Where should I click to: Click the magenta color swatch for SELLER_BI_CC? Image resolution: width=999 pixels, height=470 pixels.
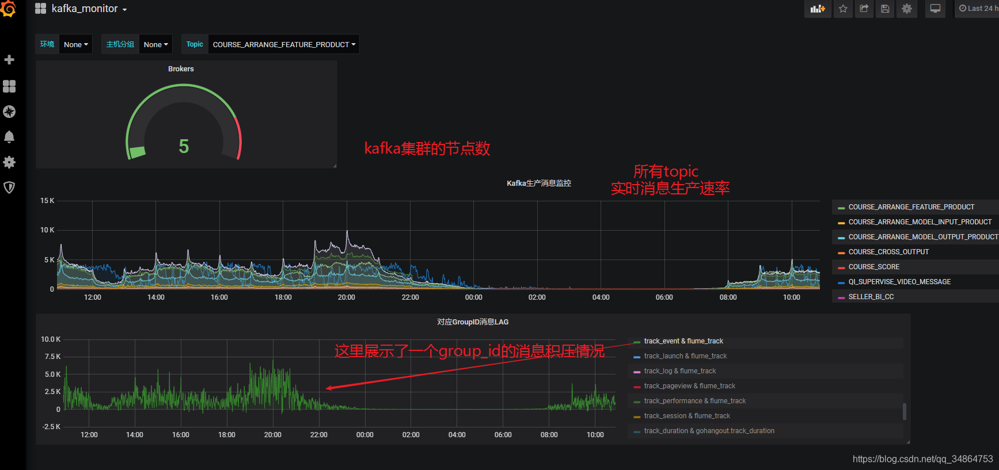841,297
